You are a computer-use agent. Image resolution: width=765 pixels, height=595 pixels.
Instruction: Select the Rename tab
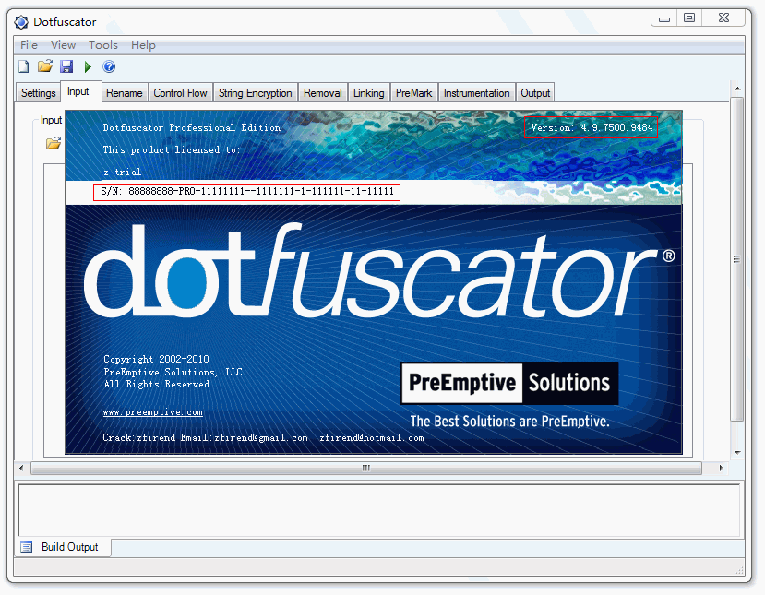click(124, 93)
